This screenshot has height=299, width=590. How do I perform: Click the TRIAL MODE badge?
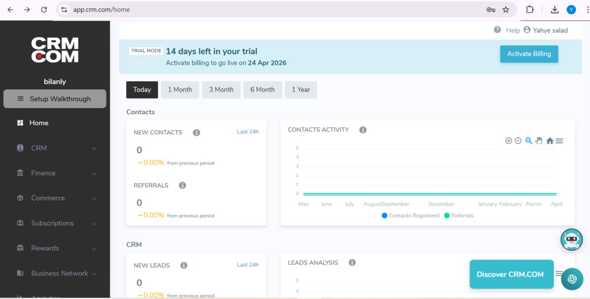point(146,51)
